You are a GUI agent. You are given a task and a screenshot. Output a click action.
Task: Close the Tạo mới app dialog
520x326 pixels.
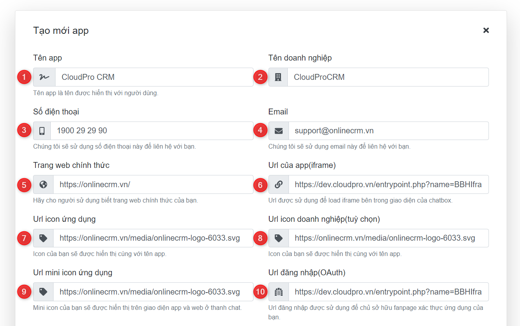pyautogui.click(x=486, y=30)
